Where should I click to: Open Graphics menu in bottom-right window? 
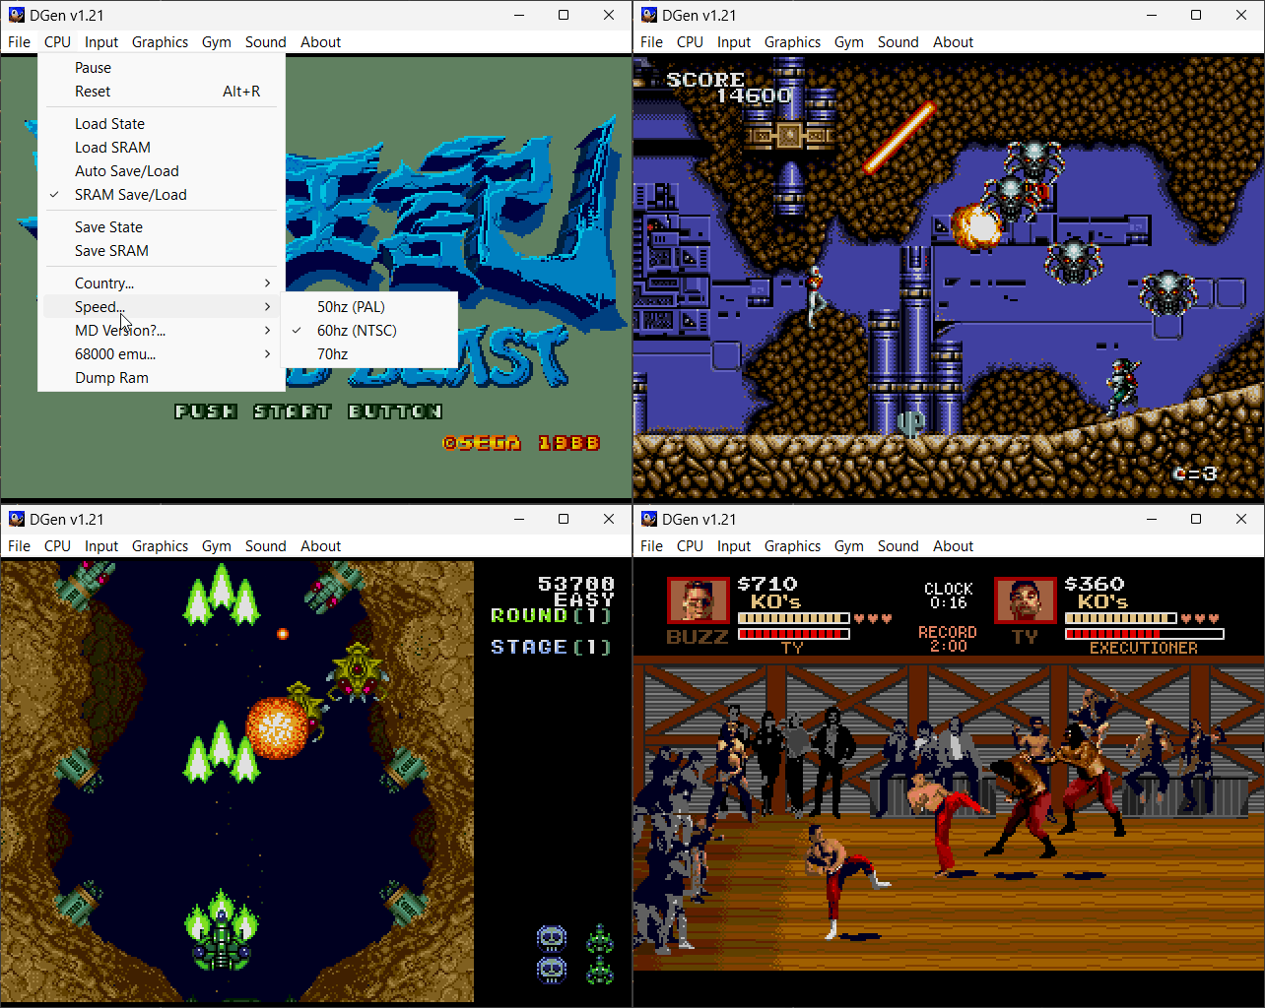792,546
